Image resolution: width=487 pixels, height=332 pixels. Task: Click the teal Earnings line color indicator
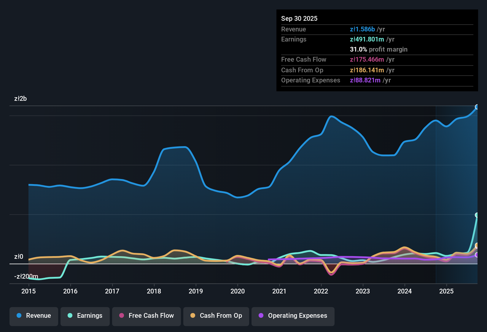70,316
